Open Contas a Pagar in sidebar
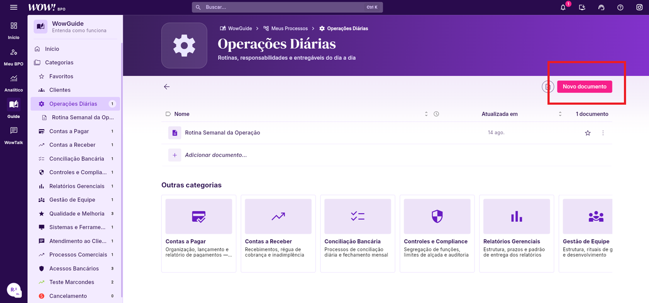Screen dimensions: 649x303 [75, 131]
